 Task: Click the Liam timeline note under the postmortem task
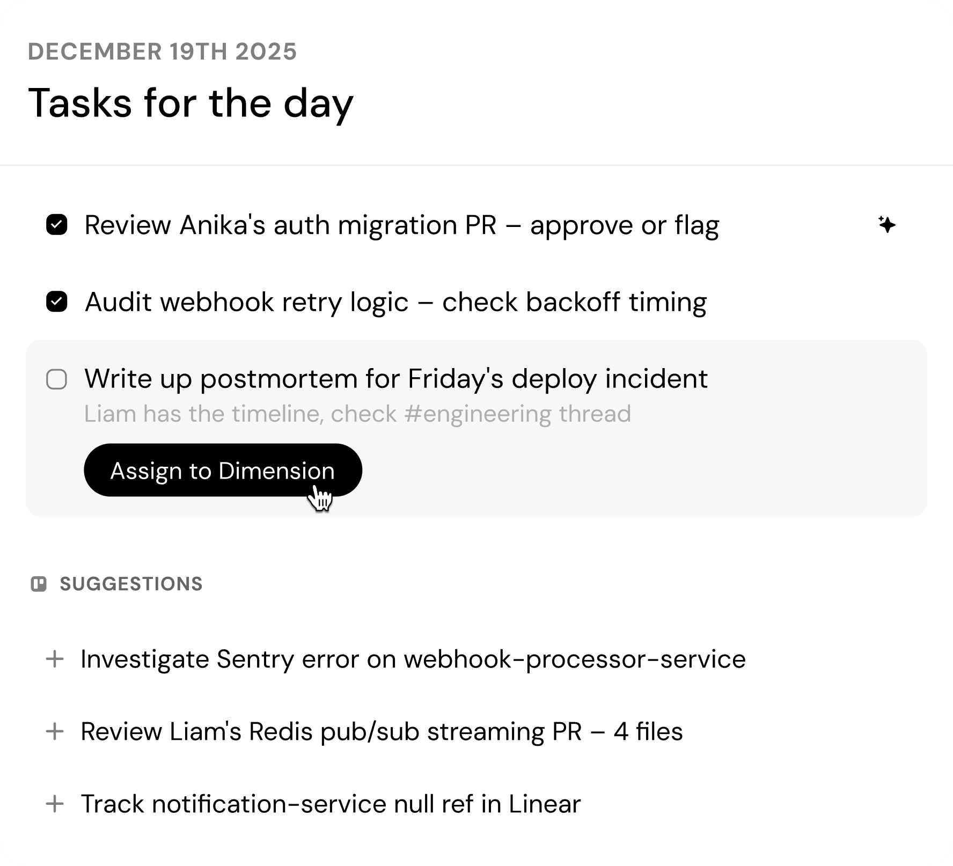pyautogui.click(x=357, y=414)
